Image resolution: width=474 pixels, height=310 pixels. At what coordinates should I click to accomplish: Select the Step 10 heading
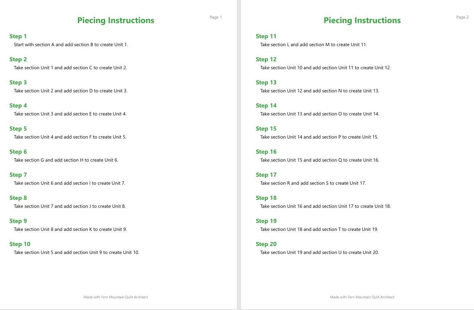(x=20, y=244)
